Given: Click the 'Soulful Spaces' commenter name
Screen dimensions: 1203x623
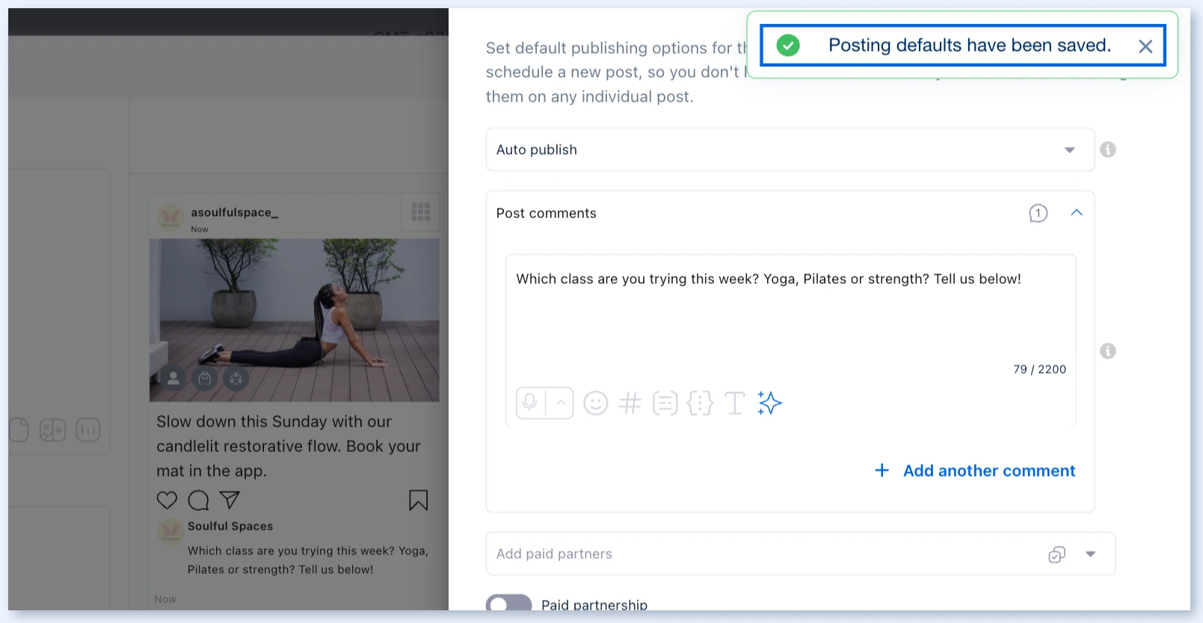Looking at the screenshot, I should click(x=230, y=526).
